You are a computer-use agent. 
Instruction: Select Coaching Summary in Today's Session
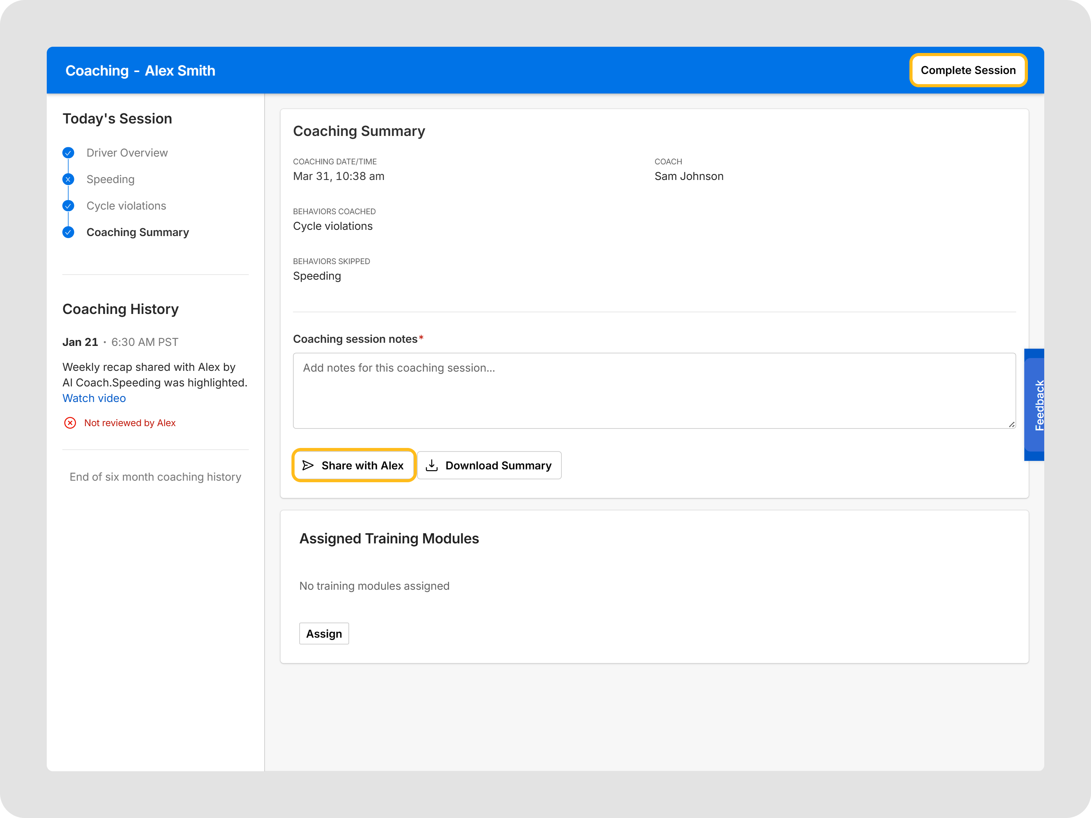138,232
